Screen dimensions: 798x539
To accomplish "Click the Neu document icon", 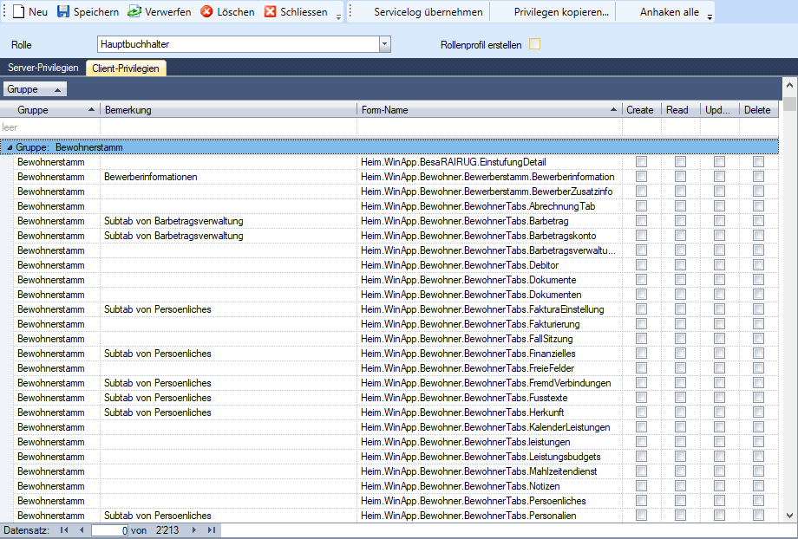I will point(17,12).
